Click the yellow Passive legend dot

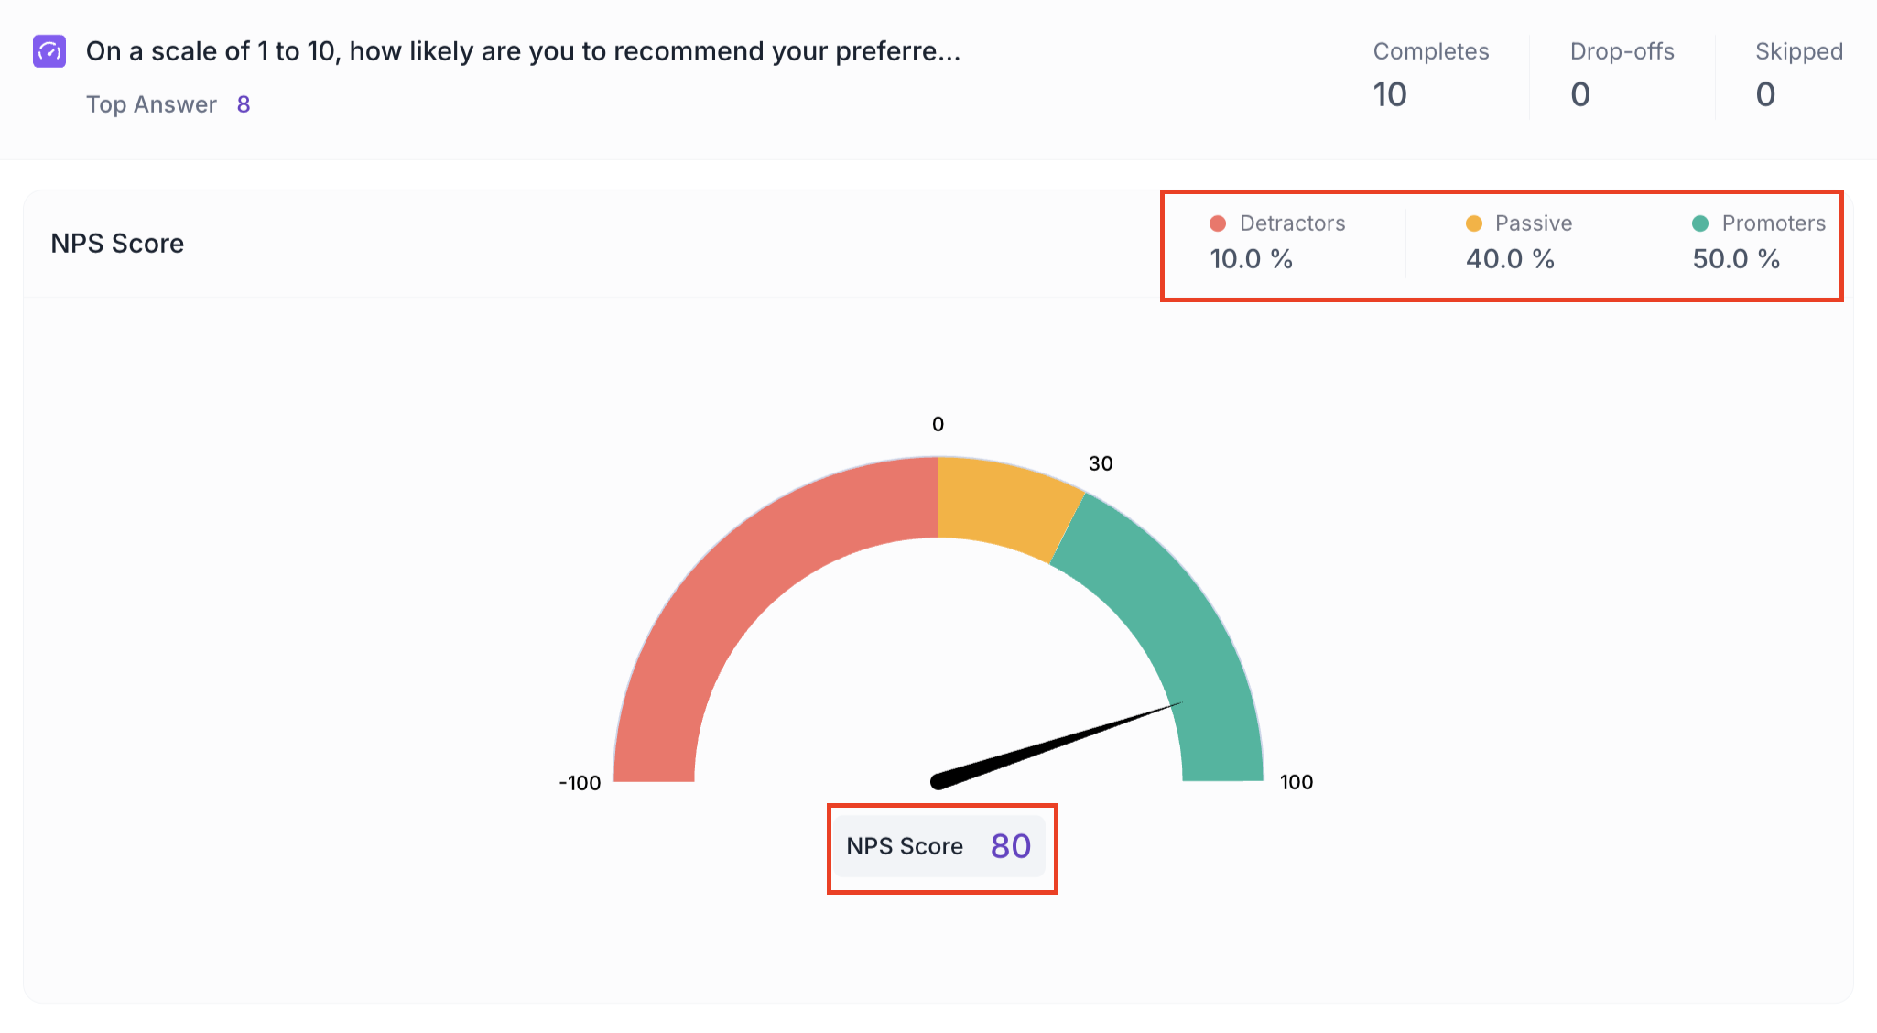pos(1474,223)
